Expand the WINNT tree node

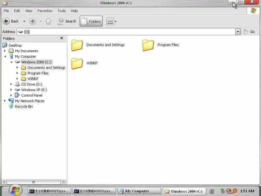17,78
